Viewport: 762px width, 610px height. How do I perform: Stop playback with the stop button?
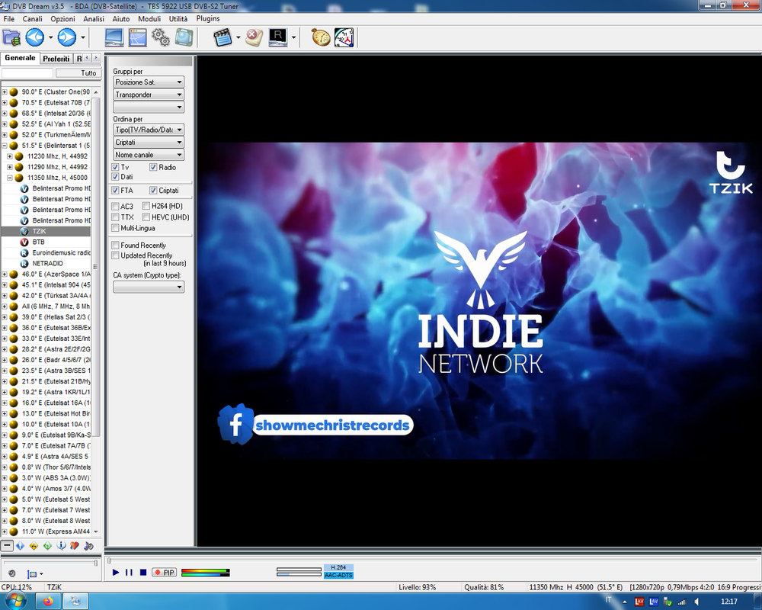[x=143, y=573]
